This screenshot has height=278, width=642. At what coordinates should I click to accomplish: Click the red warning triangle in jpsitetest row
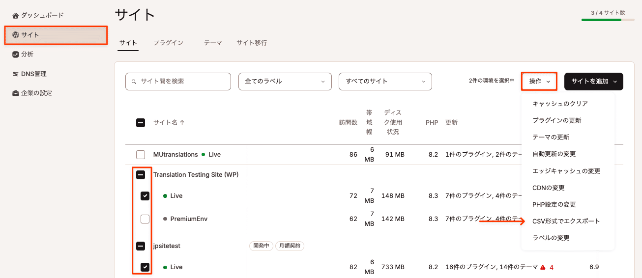[543, 268]
